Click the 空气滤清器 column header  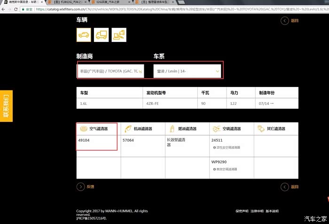98,128
